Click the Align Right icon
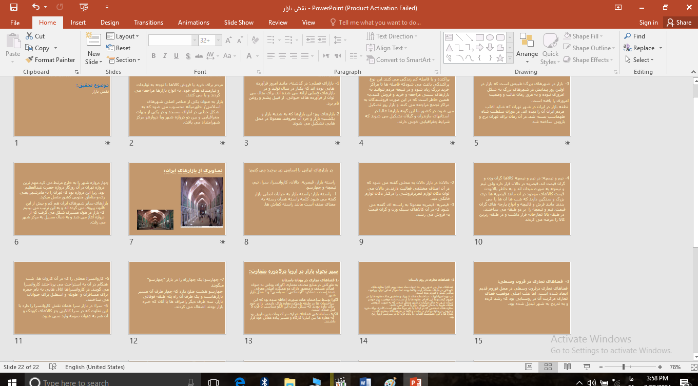 pyautogui.click(x=293, y=56)
